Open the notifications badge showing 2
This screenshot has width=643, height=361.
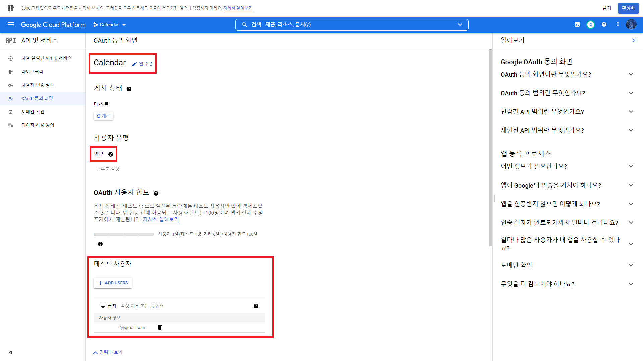click(591, 25)
